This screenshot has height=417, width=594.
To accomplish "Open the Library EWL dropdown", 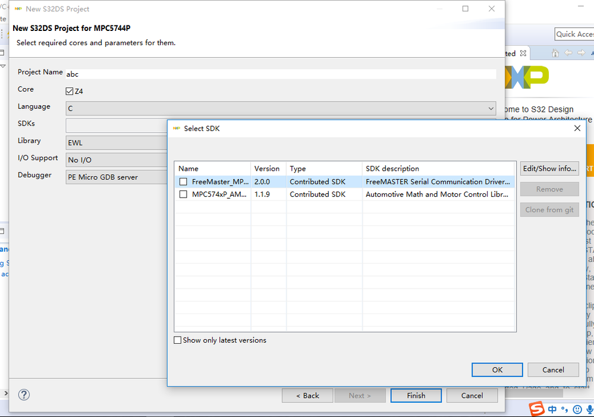I will click(117, 143).
